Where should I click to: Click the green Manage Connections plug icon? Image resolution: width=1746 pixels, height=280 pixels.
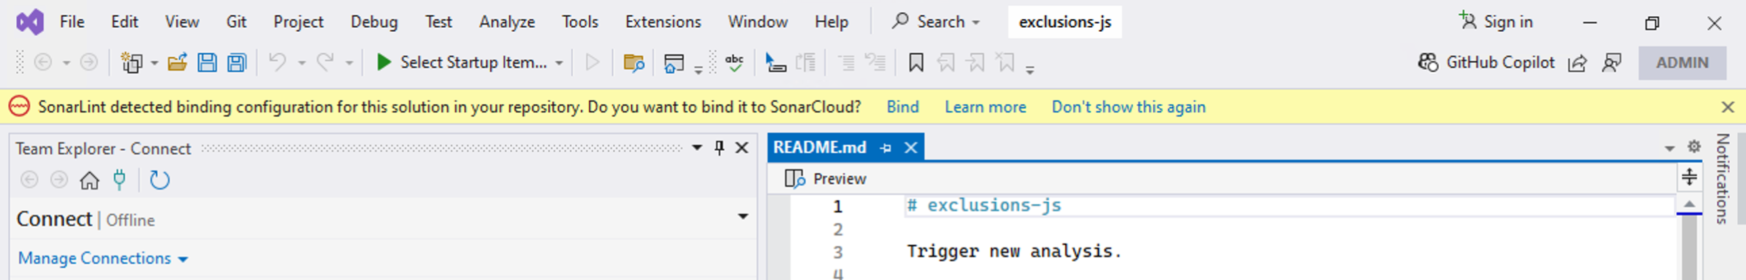click(x=119, y=180)
